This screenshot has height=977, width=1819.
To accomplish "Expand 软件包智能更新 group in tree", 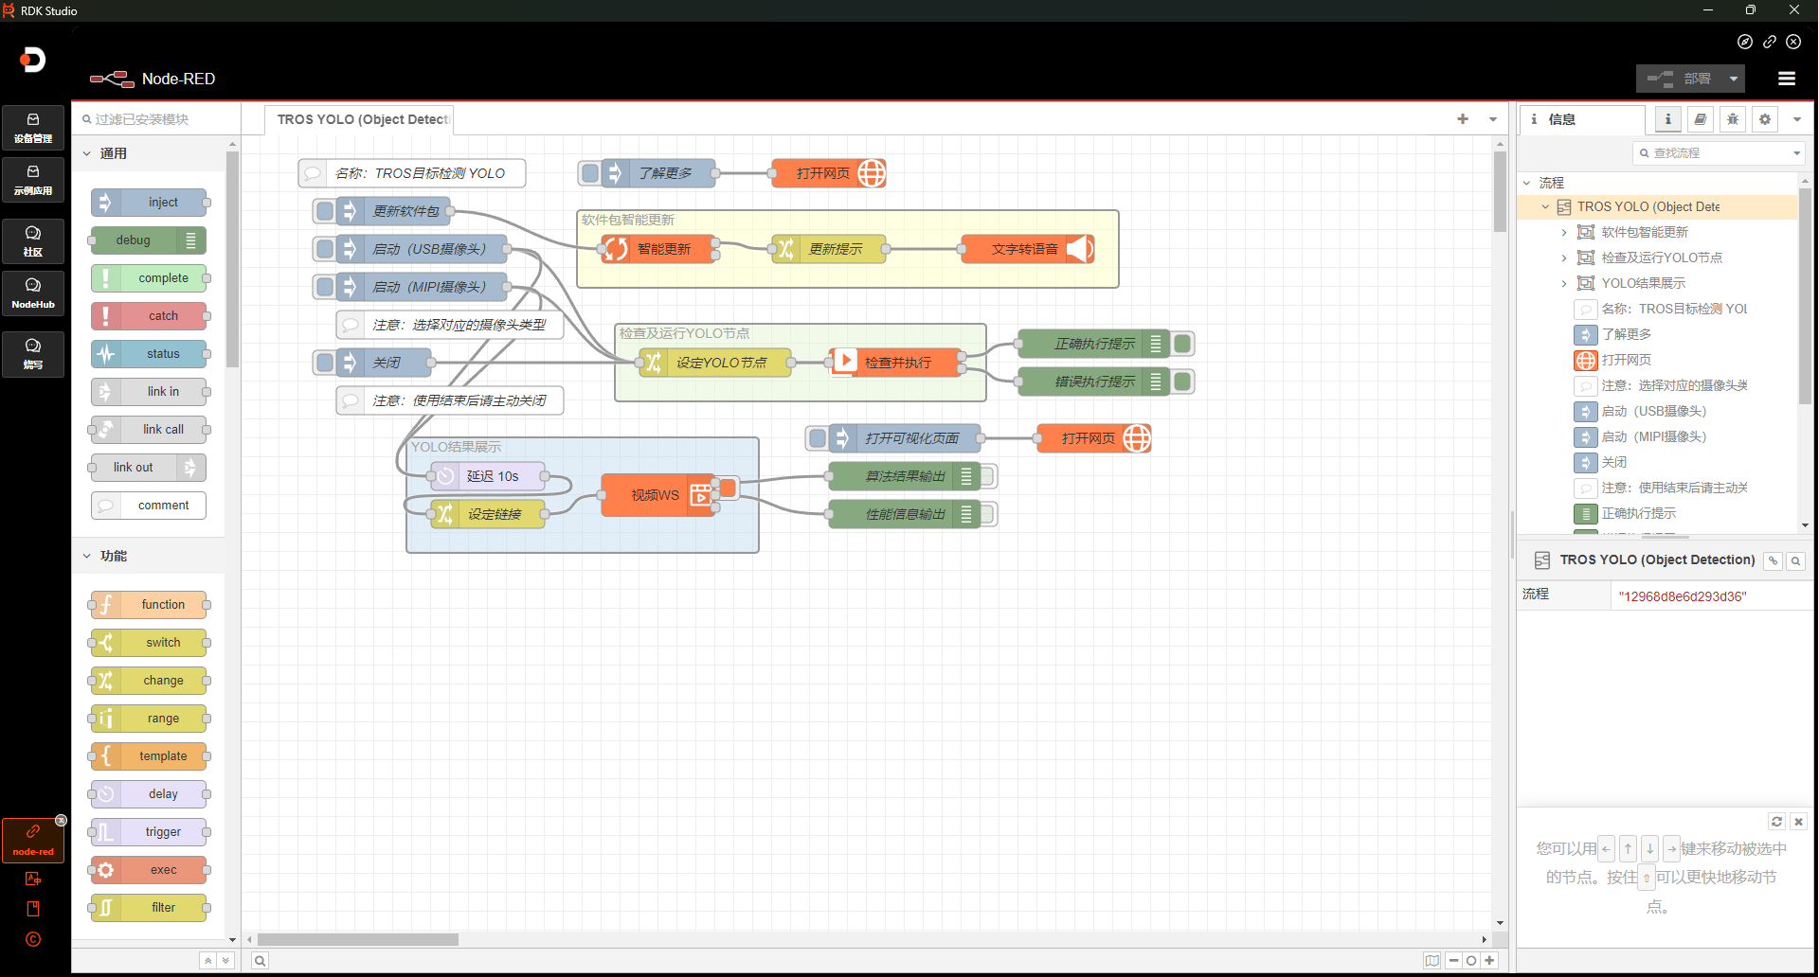I will (x=1563, y=232).
